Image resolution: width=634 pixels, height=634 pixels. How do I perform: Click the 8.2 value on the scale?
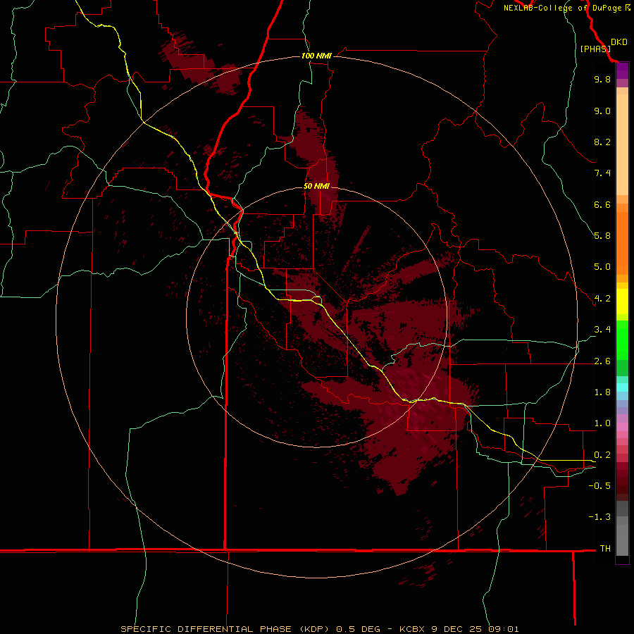(602, 142)
